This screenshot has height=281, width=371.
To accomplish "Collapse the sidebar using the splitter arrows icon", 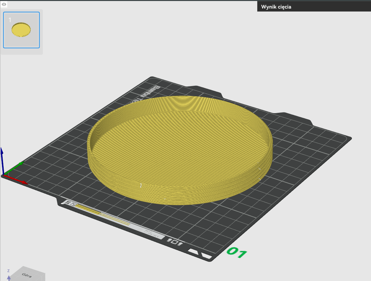I will (4, 4).
